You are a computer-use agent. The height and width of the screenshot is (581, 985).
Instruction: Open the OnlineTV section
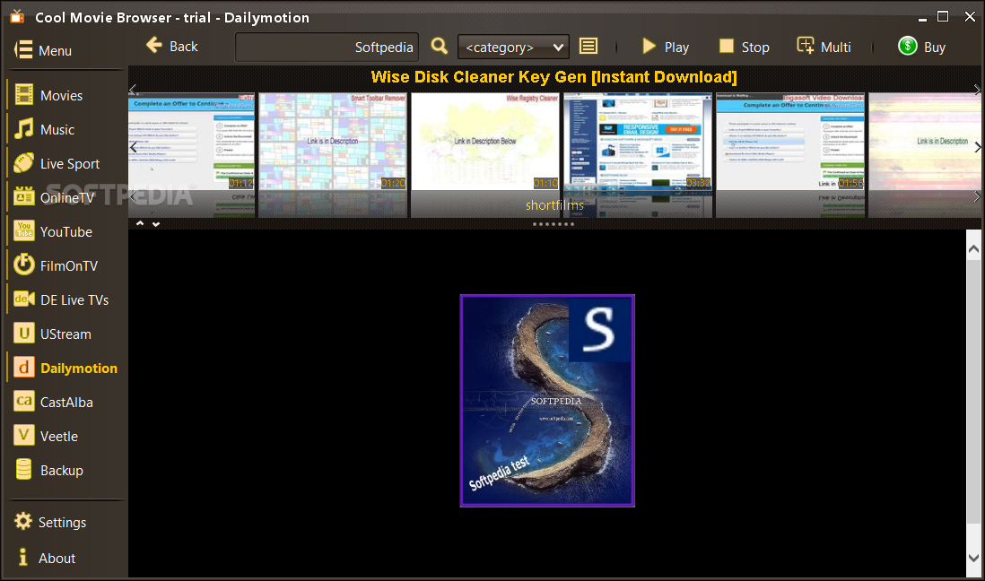pyautogui.click(x=55, y=197)
